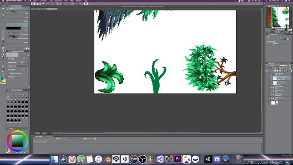Viewport: 293px width, 165px height.
Task: Open Premiere Pro from the Dock
Action: (178, 159)
